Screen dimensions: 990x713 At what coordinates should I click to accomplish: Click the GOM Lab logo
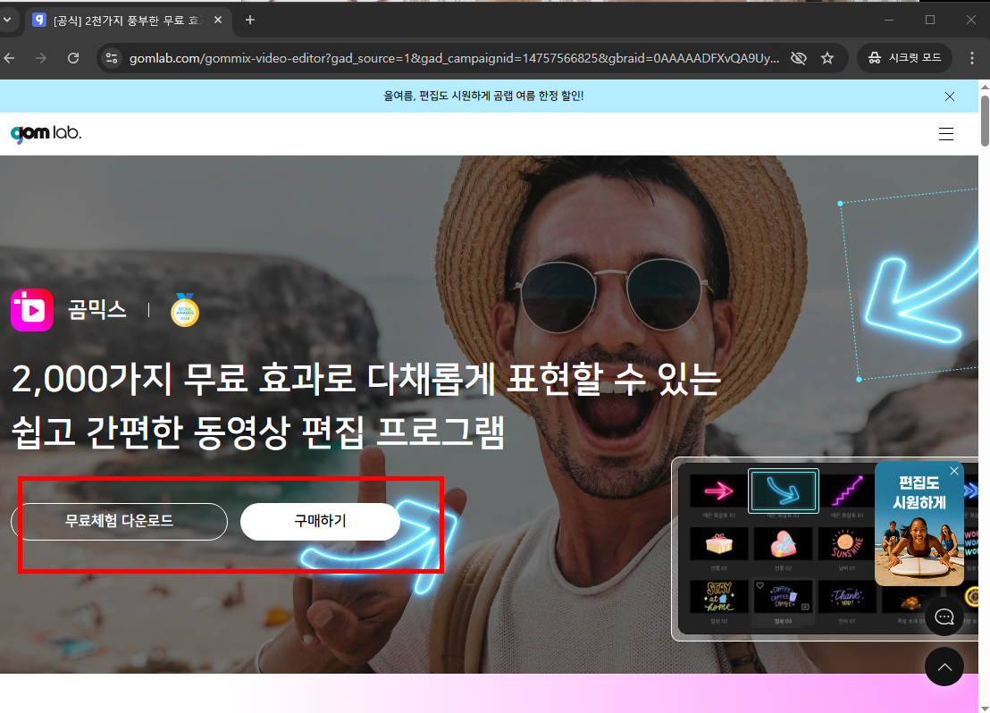pos(45,133)
